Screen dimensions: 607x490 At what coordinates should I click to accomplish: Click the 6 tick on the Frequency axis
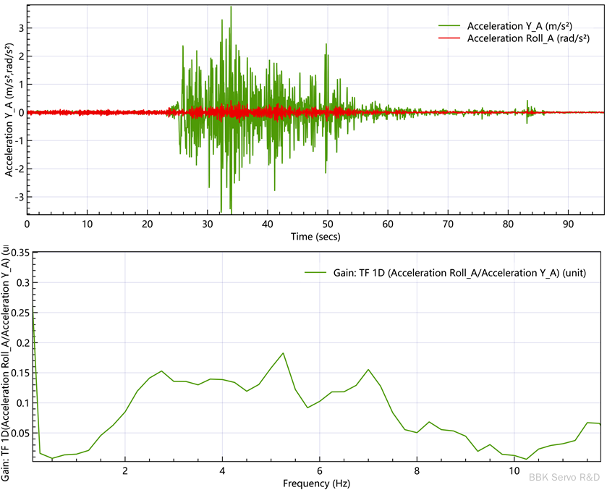pyautogui.click(x=319, y=470)
